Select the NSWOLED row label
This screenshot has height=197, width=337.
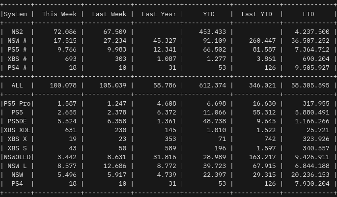(17, 157)
